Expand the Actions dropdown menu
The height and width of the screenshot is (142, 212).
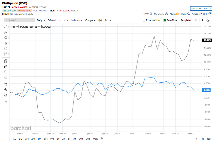pos(197,14)
